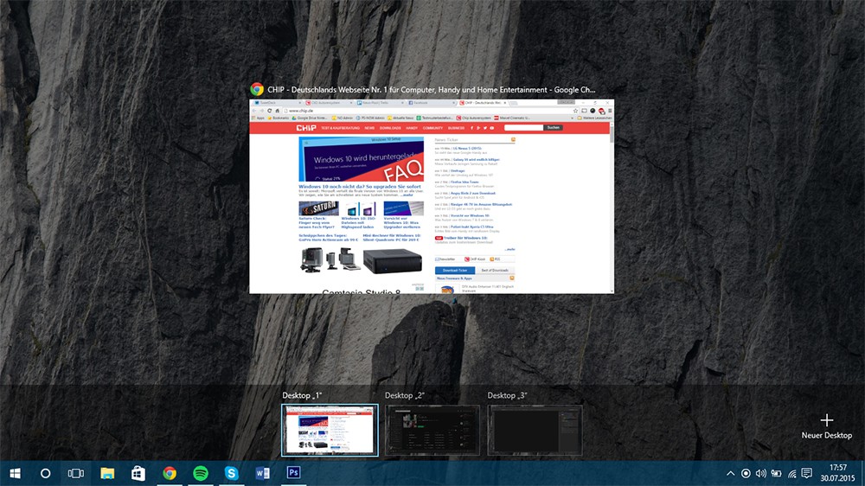Viewport: 865px width, 486px height.
Task: Open the Windows Start menu
Action: (15, 473)
